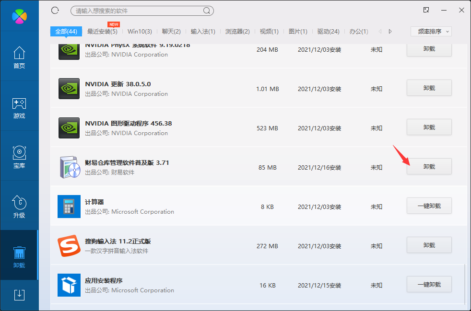Image resolution: width=471 pixels, height=311 pixels.
Task: Open the 频率排序 sort dropdown
Action: (431, 31)
